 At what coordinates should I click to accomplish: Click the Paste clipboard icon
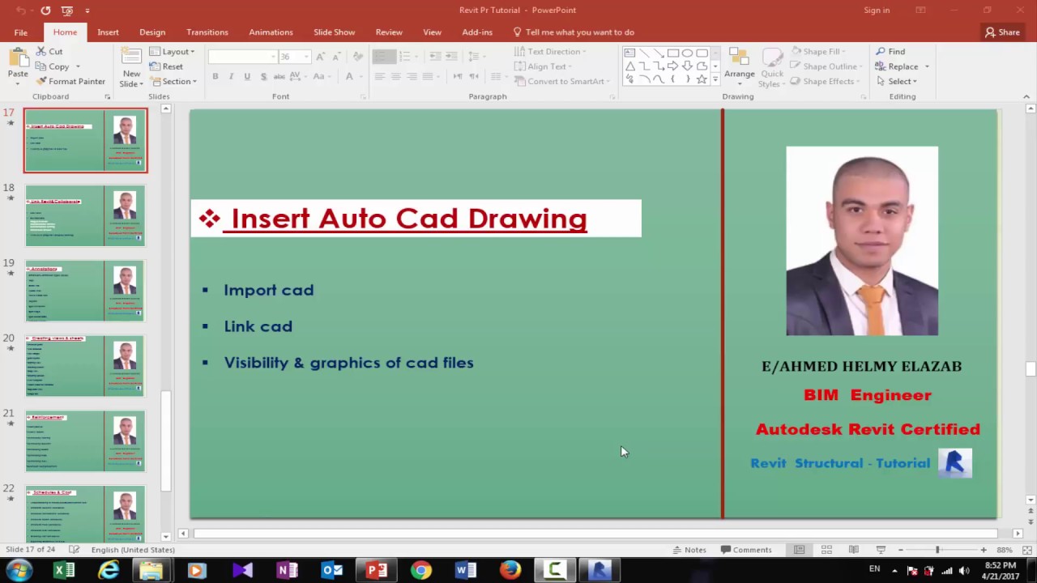(18, 58)
